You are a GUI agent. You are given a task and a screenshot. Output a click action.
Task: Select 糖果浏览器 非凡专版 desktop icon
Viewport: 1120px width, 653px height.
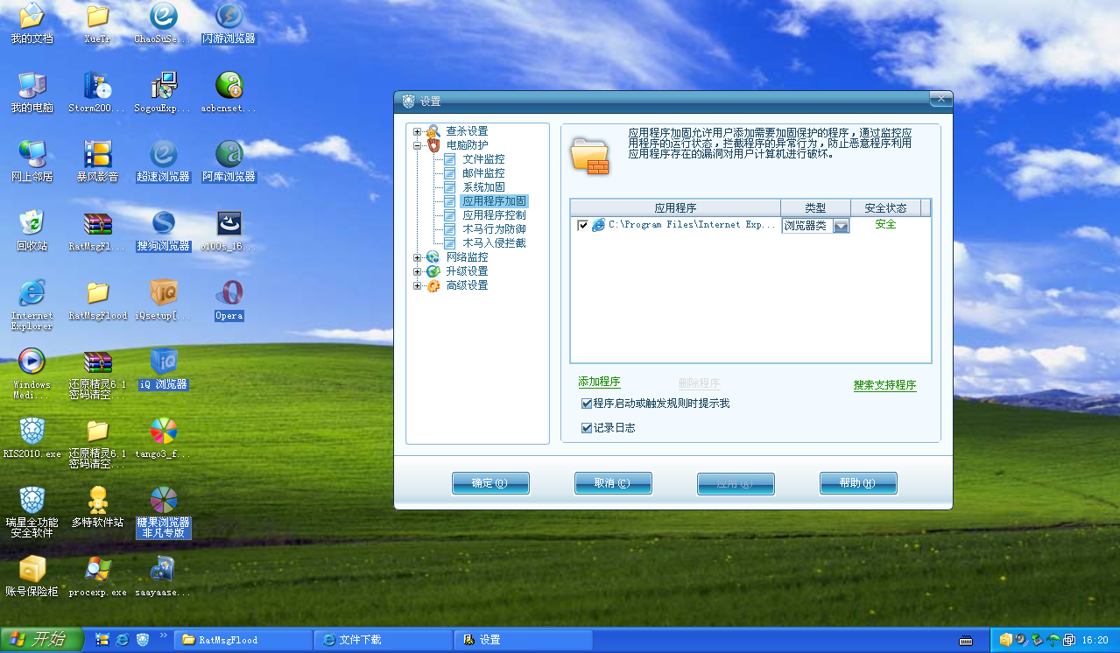click(x=163, y=512)
